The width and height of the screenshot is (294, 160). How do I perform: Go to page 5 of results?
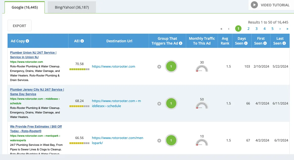(273, 29)
